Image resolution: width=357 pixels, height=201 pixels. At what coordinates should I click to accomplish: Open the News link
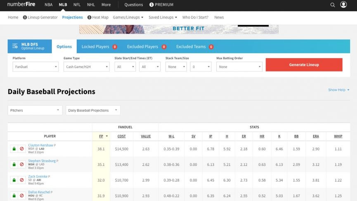[x=219, y=17]
